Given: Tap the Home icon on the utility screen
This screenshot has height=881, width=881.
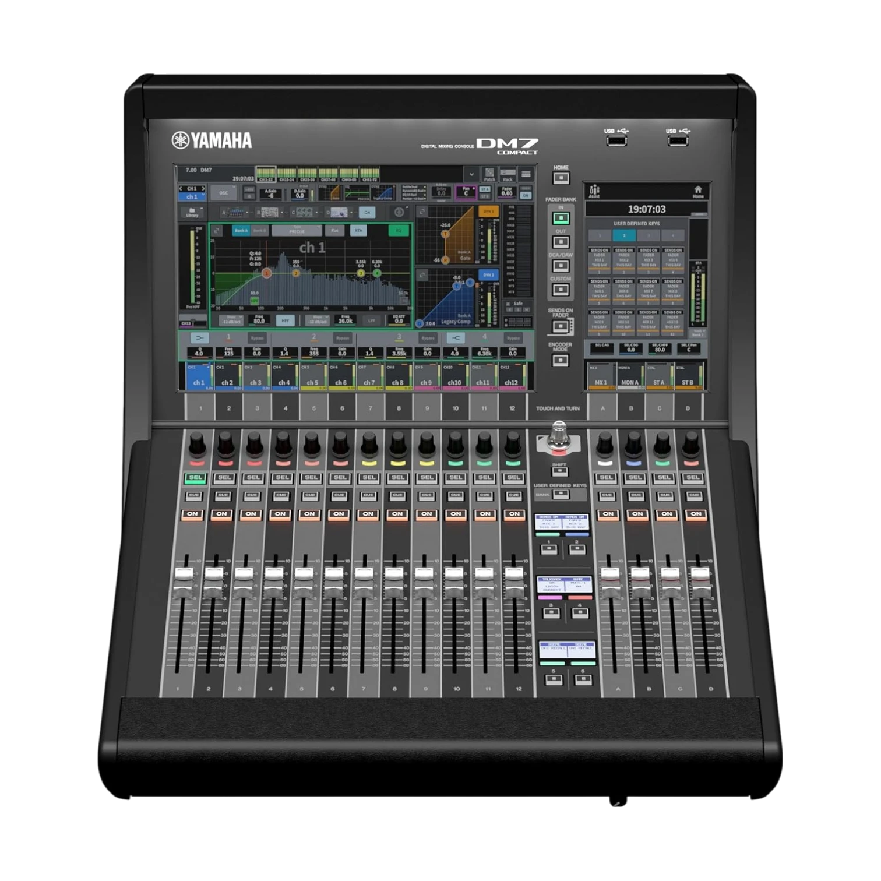Looking at the screenshot, I should pos(698,192).
